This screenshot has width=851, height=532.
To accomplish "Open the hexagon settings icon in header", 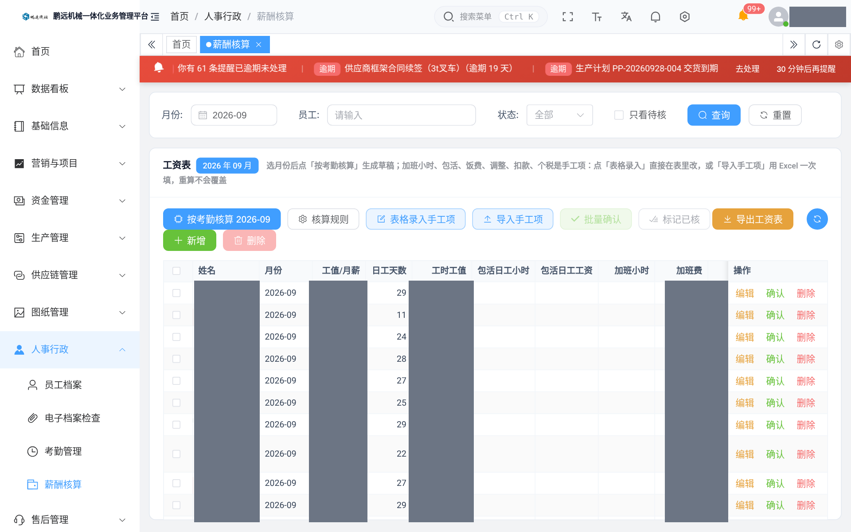I will click(684, 17).
